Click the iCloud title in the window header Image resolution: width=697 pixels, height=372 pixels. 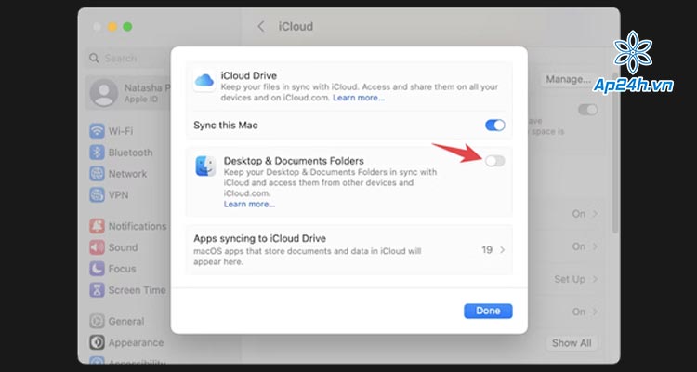pos(296,27)
